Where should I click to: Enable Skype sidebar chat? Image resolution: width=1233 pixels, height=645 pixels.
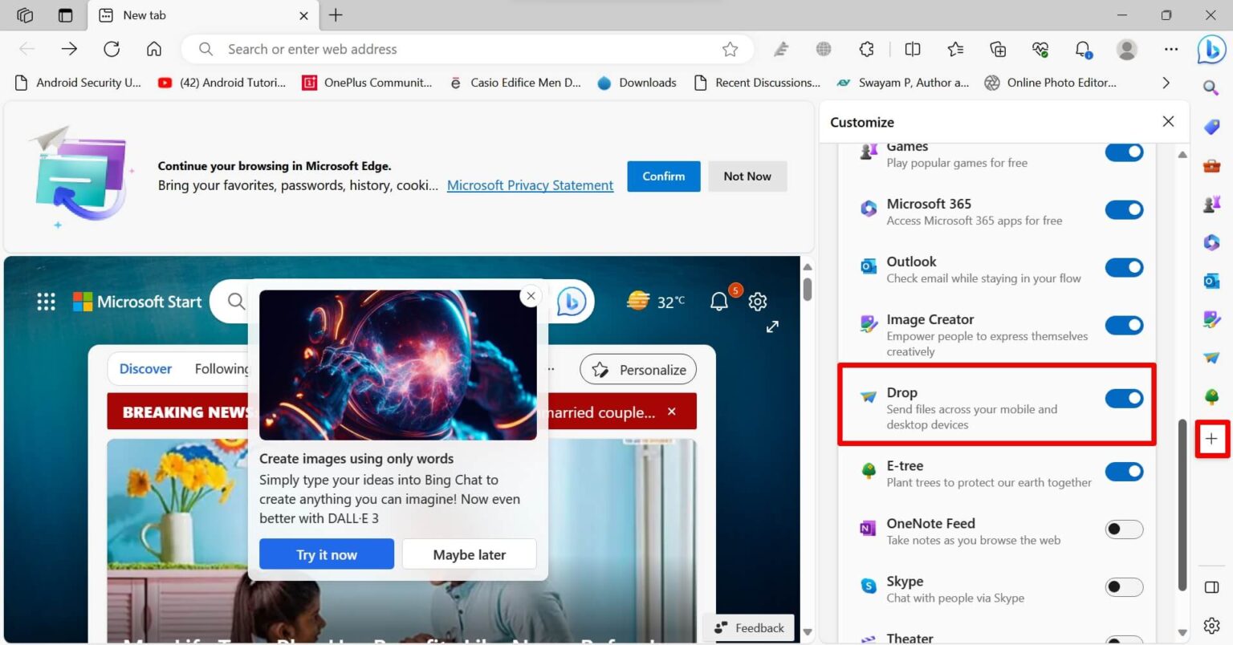click(x=1124, y=587)
